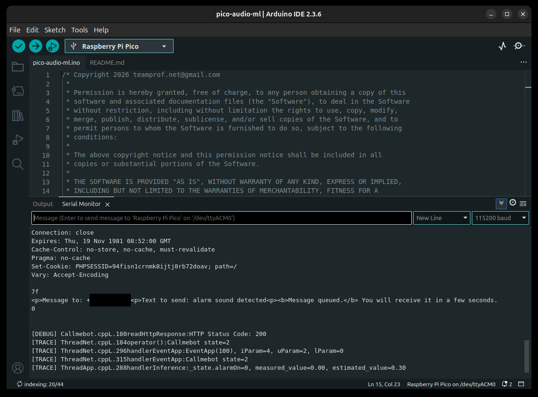
Task: Click the Copyright 2026 comment line
Action: pos(141,75)
